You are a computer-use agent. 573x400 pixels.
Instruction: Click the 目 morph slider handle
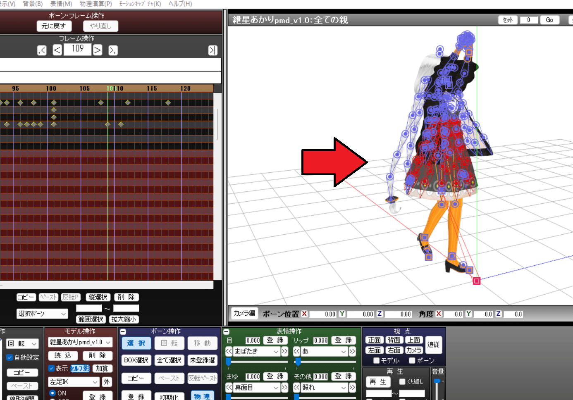coord(228,362)
